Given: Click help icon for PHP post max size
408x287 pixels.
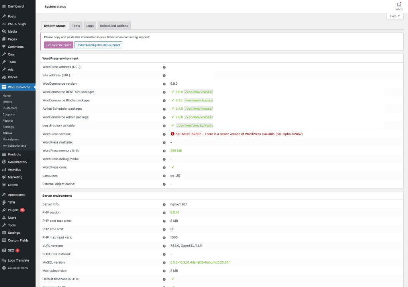Looking at the screenshot, I should pyautogui.click(x=164, y=221).
